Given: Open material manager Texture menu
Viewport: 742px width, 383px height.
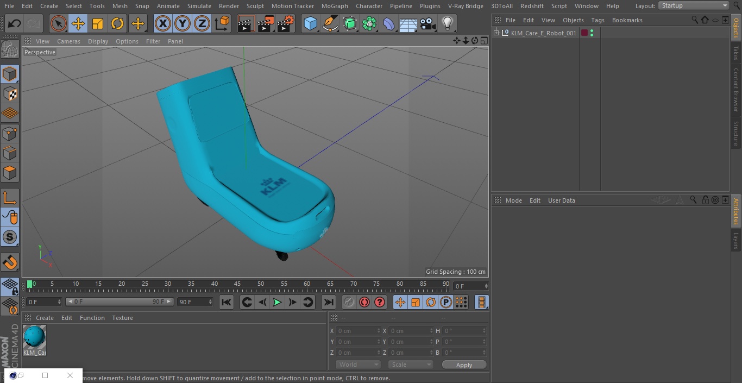Looking at the screenshot, I should pyautogui.click(x=122, y=318).
